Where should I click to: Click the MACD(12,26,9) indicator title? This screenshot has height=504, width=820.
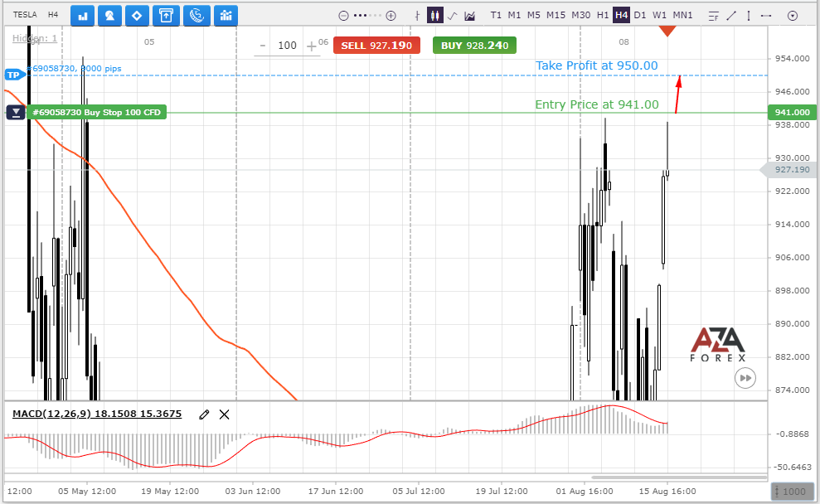97,414
